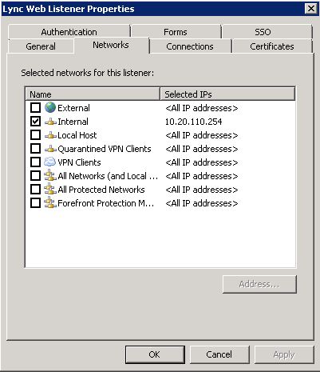Click the Forefront Protection Manager network icon
320x372 pixels.
[x=50, y=202]
